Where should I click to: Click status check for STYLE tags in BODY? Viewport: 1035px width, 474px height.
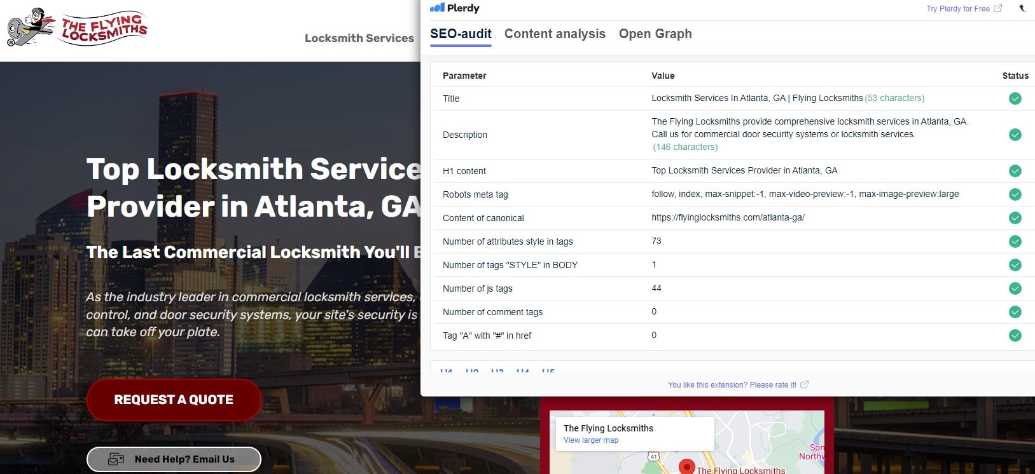click(1015, 265)
